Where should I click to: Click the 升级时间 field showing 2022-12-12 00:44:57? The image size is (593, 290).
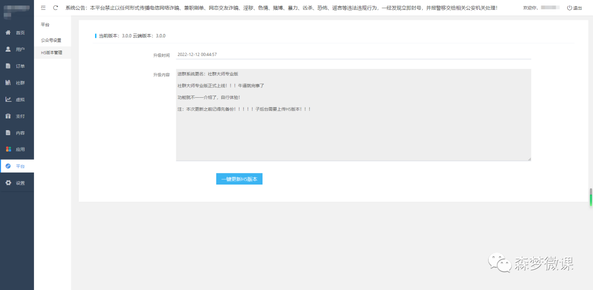click(354, 54)
